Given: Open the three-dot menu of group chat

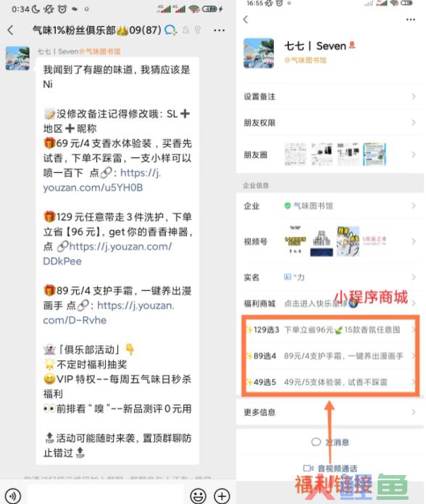Looking at the screenshot, I should tap(220, 30).
